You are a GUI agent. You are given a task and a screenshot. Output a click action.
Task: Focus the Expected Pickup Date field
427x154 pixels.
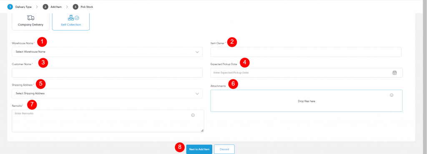tap(306, 73)
